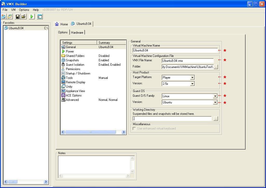Click the Folder path field
Screen dimensions: 266x188
coord(188,67)
